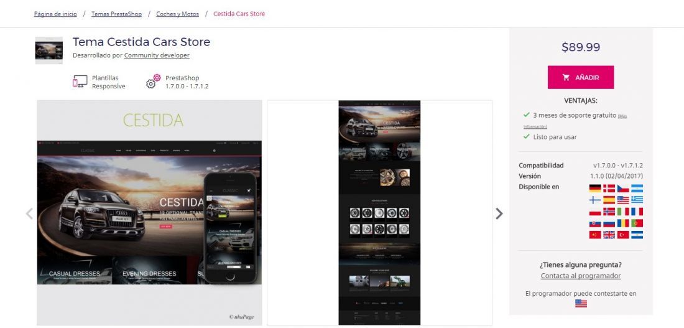Open Temas PrestaShop breadcrumb link

click(116, 14)
